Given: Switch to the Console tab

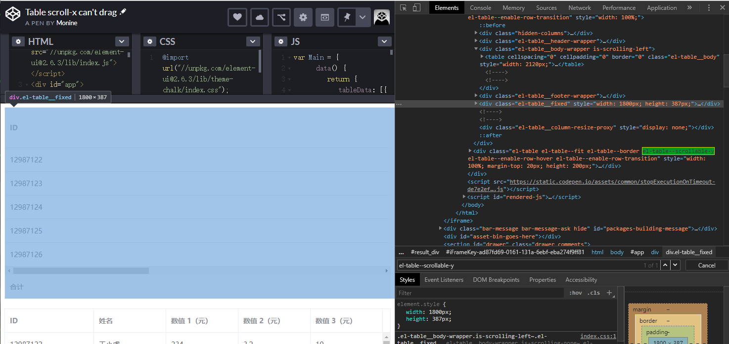Looking at the screenshot, I should coord(480,7).
